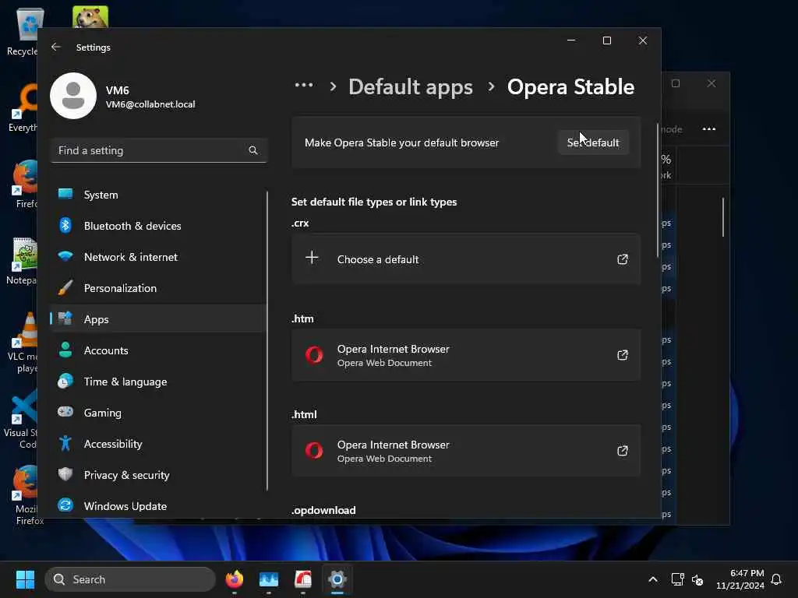Click the network status tray icon
Viewport: 798px width, 598px height.
pos(677,579)
